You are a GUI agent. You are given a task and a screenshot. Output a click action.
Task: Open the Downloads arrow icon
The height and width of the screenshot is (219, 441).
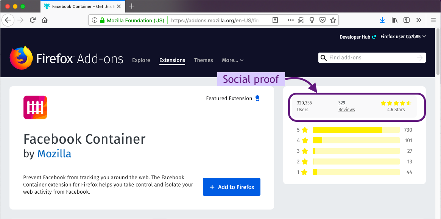pyautogui.click(x=382, y=20)
